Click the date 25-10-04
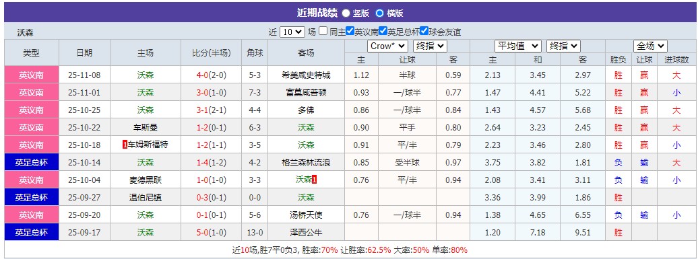 pyautogui.click(x=84, y=180)
